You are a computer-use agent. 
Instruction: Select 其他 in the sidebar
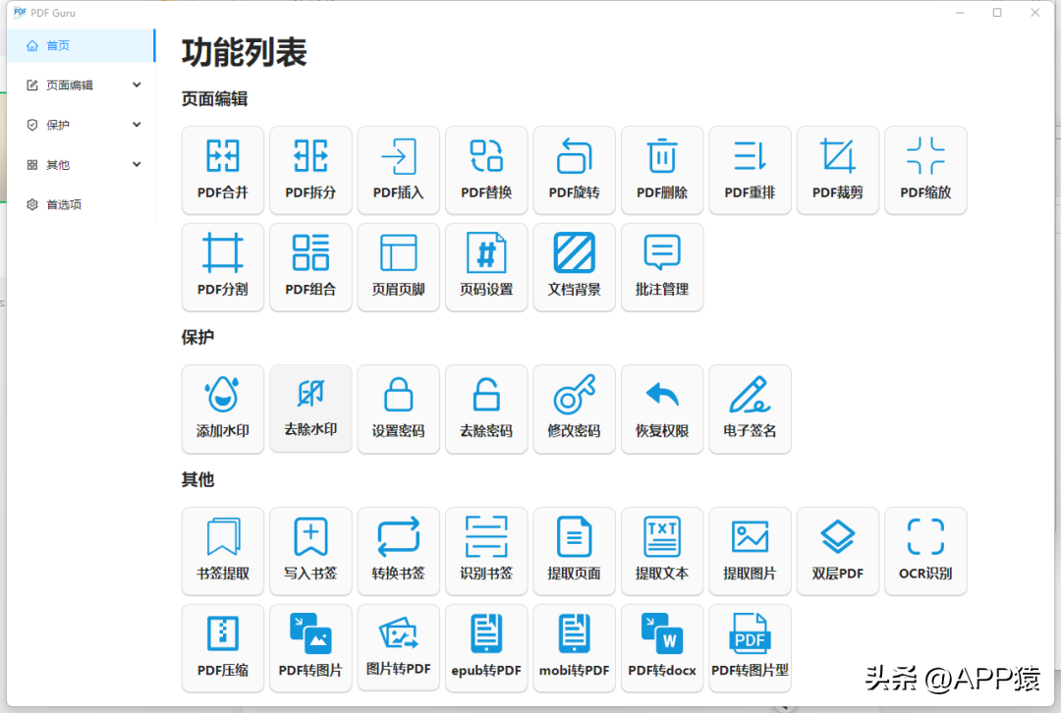click(82, 164)
